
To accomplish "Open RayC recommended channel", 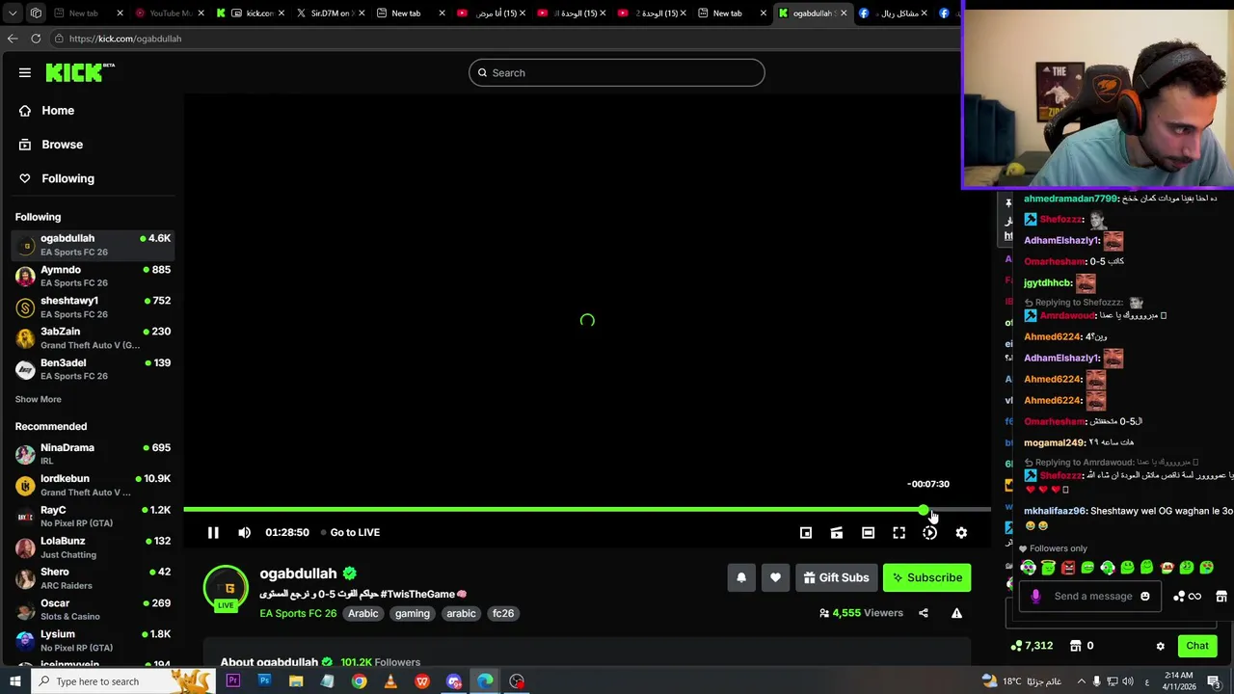I will pos(93,516).
